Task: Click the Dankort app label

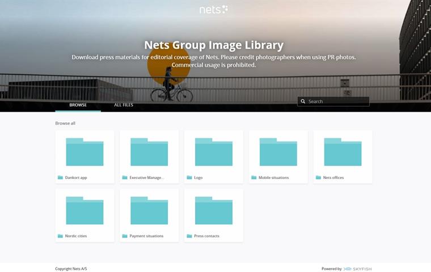Action: (76, 177)
